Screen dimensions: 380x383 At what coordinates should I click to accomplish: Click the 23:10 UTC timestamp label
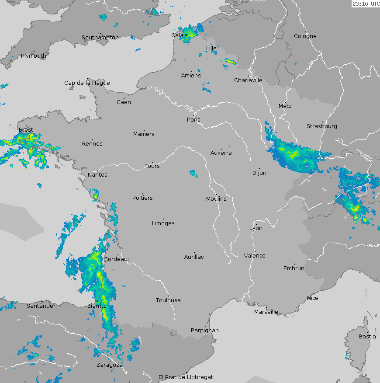(366, 3)
